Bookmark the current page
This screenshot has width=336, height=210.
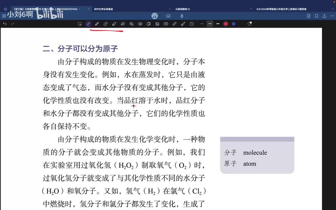[316, 16]
